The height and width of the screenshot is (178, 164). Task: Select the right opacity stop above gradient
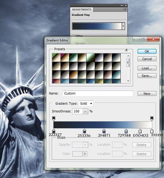pyautogui.click(x=152, y=118)
